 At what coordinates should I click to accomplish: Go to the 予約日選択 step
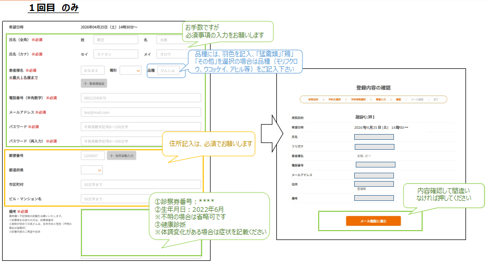(334, 99)
